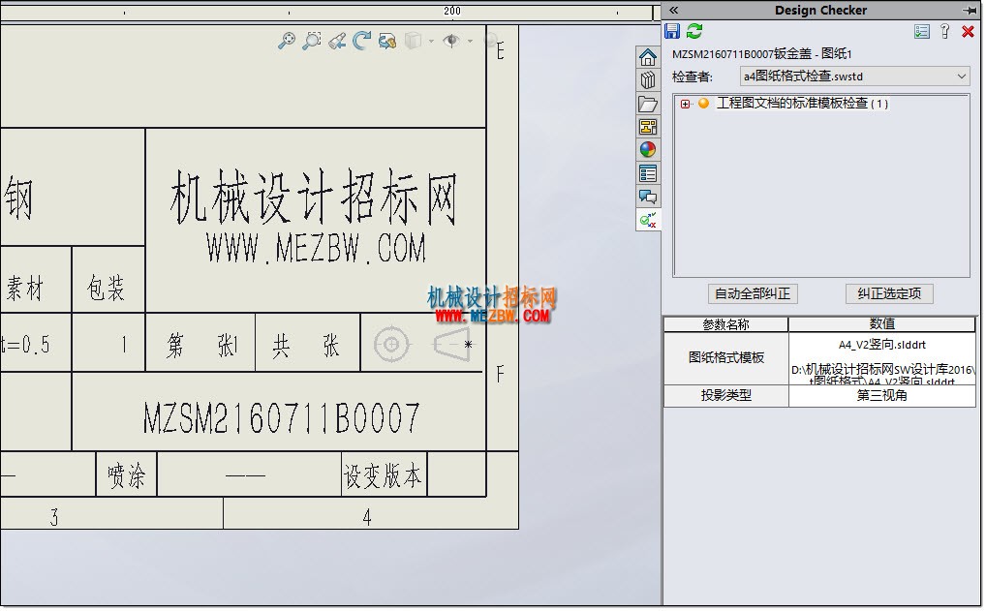Expand the 工程图文档的标准模板检查 tree node
Viewport: 986px width, 611px height.
coord(685,104)
